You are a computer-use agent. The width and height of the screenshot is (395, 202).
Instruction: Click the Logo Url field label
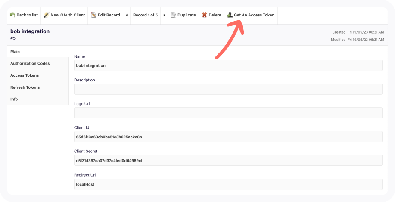click(x=82, y=104)
